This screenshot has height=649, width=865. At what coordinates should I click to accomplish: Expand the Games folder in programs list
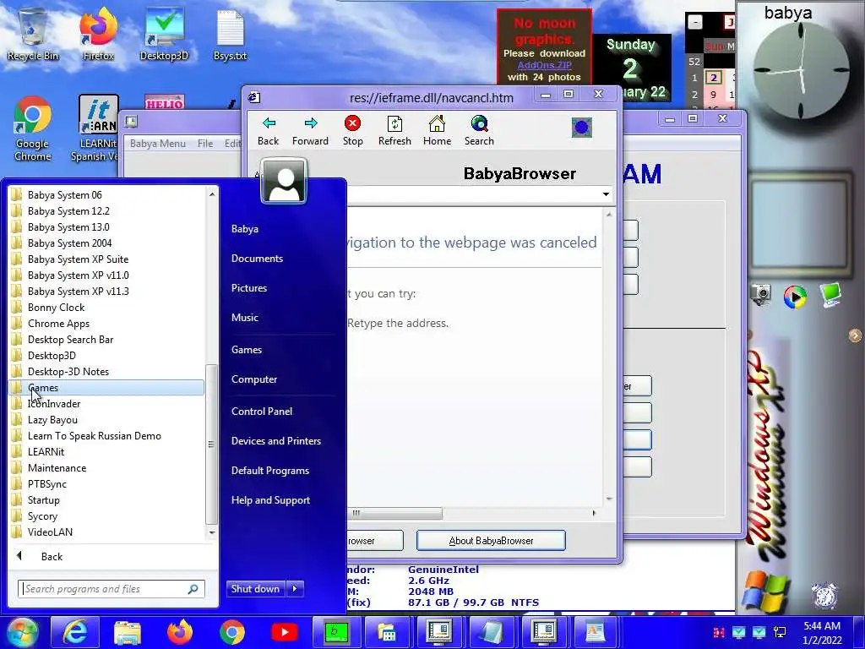pos(107,387)
